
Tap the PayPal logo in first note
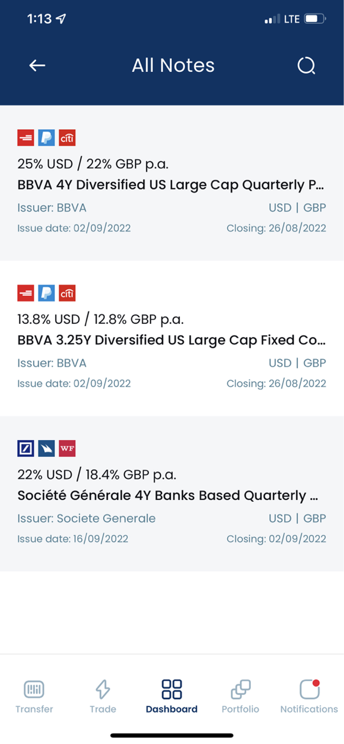point(47,138)
